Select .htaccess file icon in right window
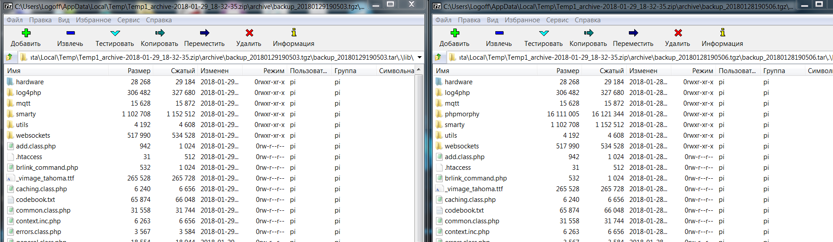Viewport: 833px width, 242px height. click(x=439, y=167)
